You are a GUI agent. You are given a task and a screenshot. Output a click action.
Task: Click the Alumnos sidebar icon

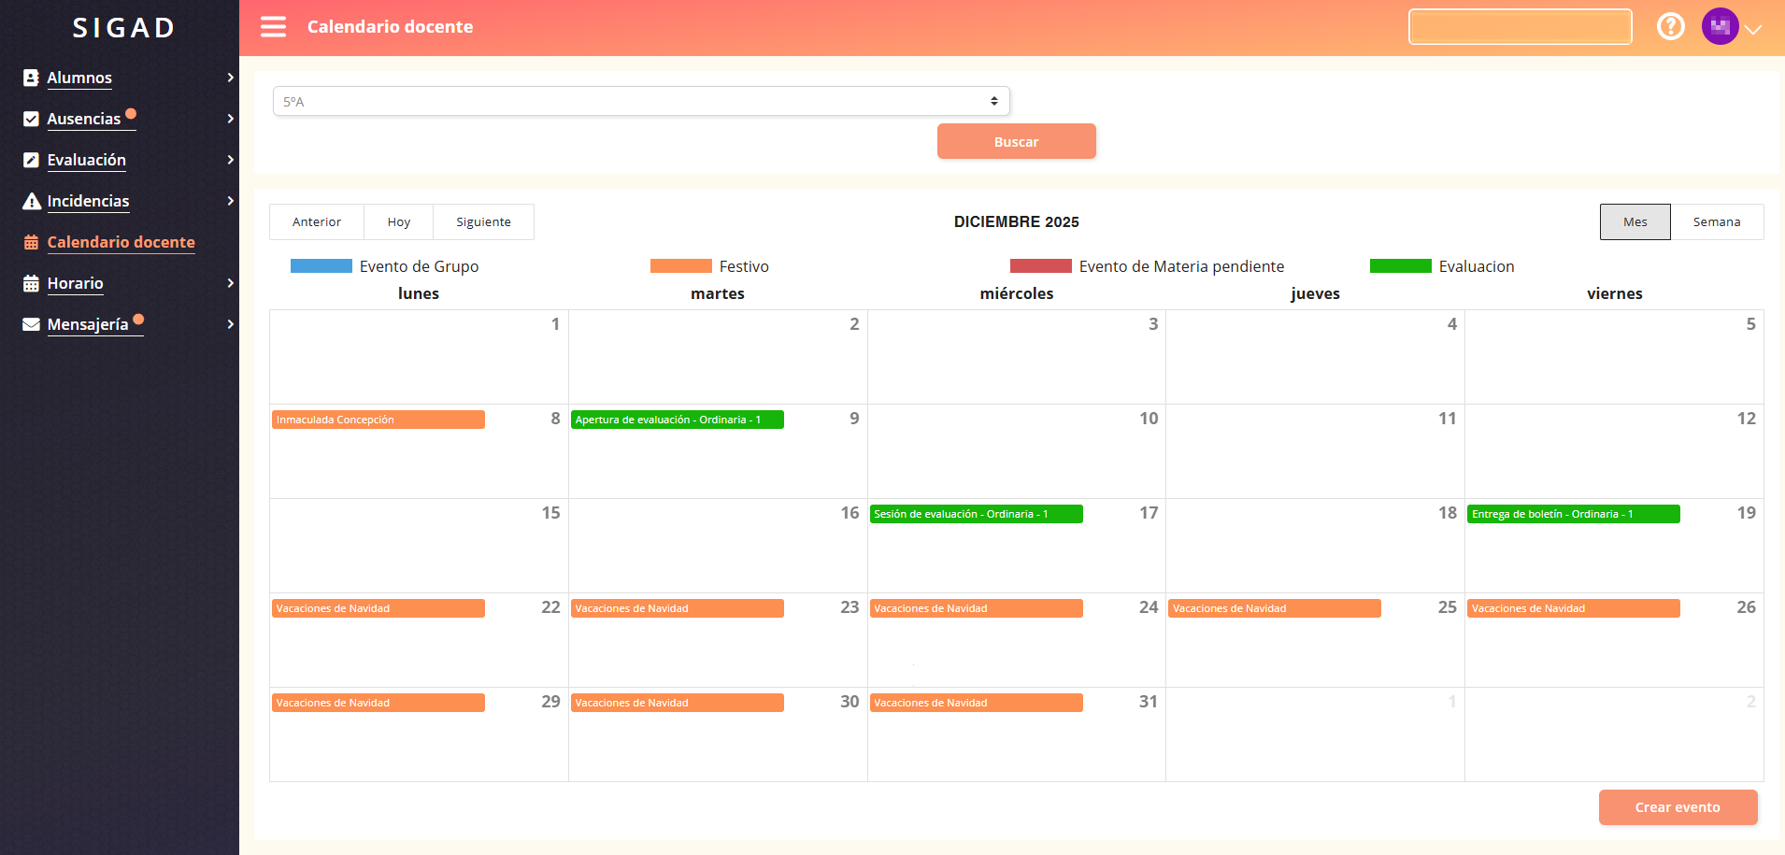point(31,78)
